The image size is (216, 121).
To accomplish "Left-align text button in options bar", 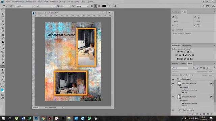I will 92,6.
